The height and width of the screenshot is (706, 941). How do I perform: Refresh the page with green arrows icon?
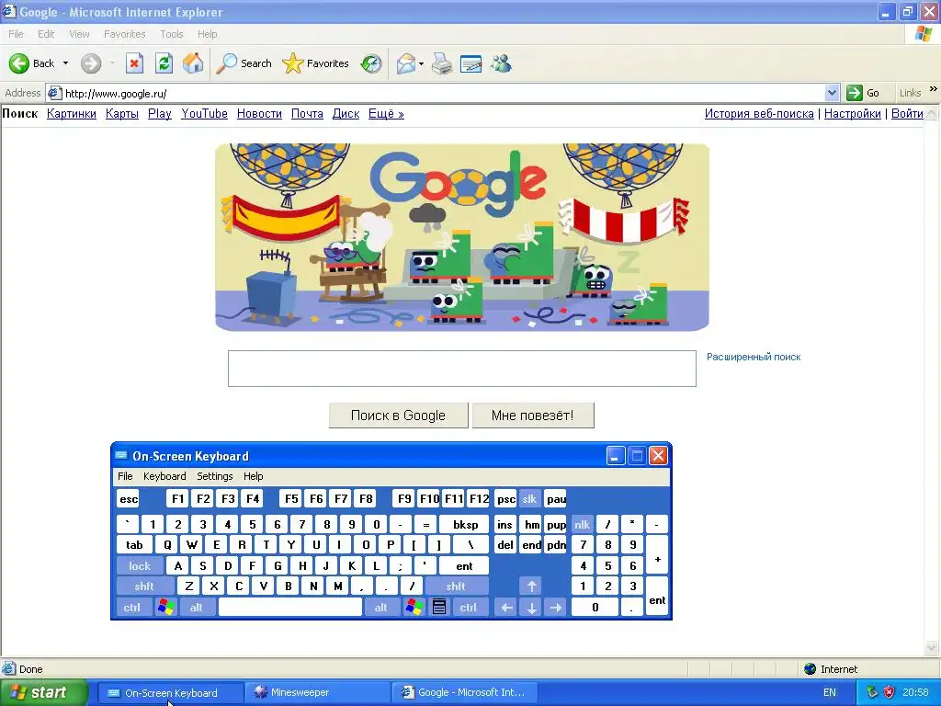(x=164, y=63)
